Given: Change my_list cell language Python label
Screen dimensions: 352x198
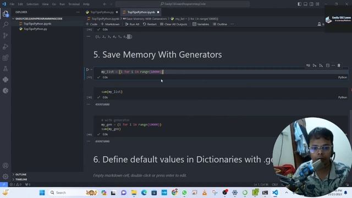Looking at the screenshot, I should pos(343,77).
